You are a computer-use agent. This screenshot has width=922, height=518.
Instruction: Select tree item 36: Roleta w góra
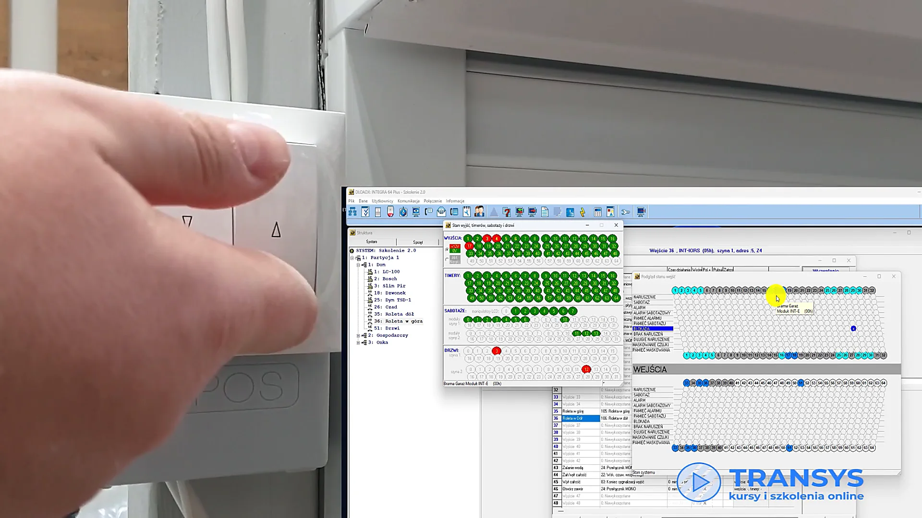coord(399,321)
